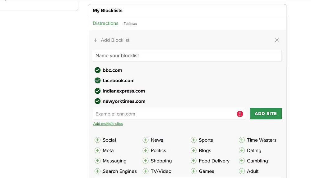This screenshot has height=178, width=311.
Task: Click the My Blocklists header
Action: pyautogui.click(x=108, y=11)
